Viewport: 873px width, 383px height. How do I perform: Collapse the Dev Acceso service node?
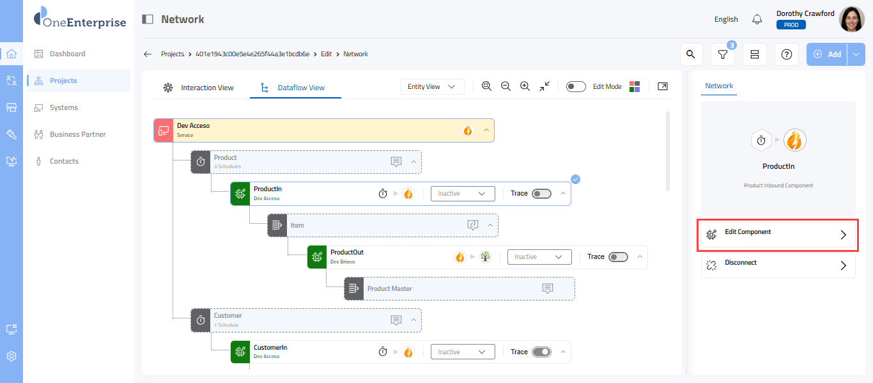coord(486,130)
